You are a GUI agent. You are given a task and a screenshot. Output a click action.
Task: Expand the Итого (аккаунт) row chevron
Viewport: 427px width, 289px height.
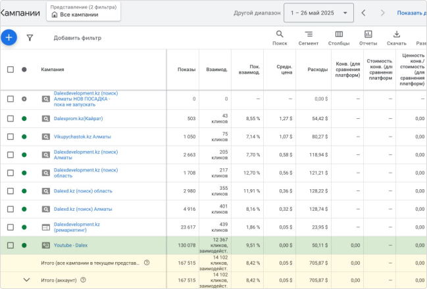coord(26,280)
